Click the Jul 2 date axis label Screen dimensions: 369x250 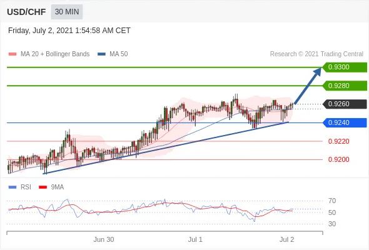click(x=286, y=239)
